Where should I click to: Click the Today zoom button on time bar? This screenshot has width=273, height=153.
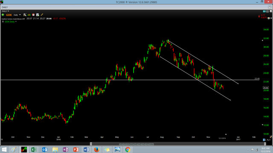pos(151,144)
